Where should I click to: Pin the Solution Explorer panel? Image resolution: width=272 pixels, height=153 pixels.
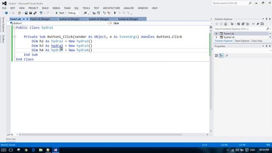click(266, 19)
